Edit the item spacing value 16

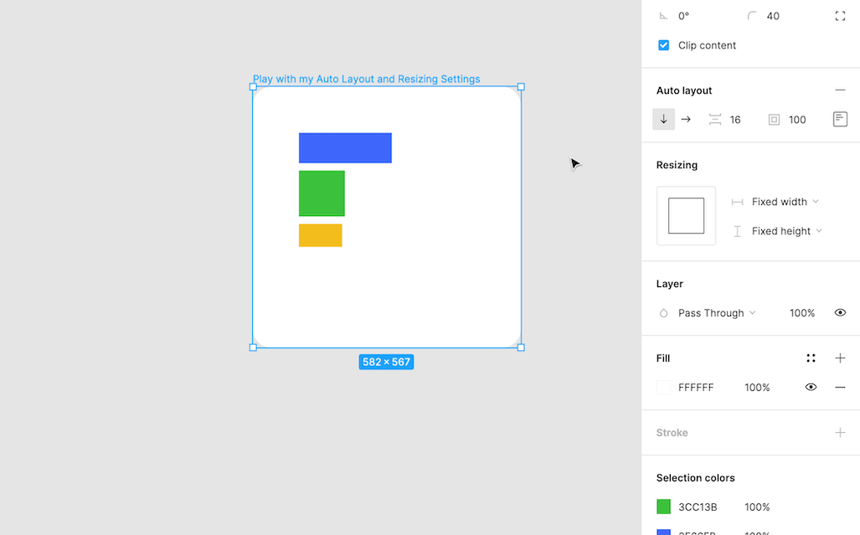click(735, 120)
